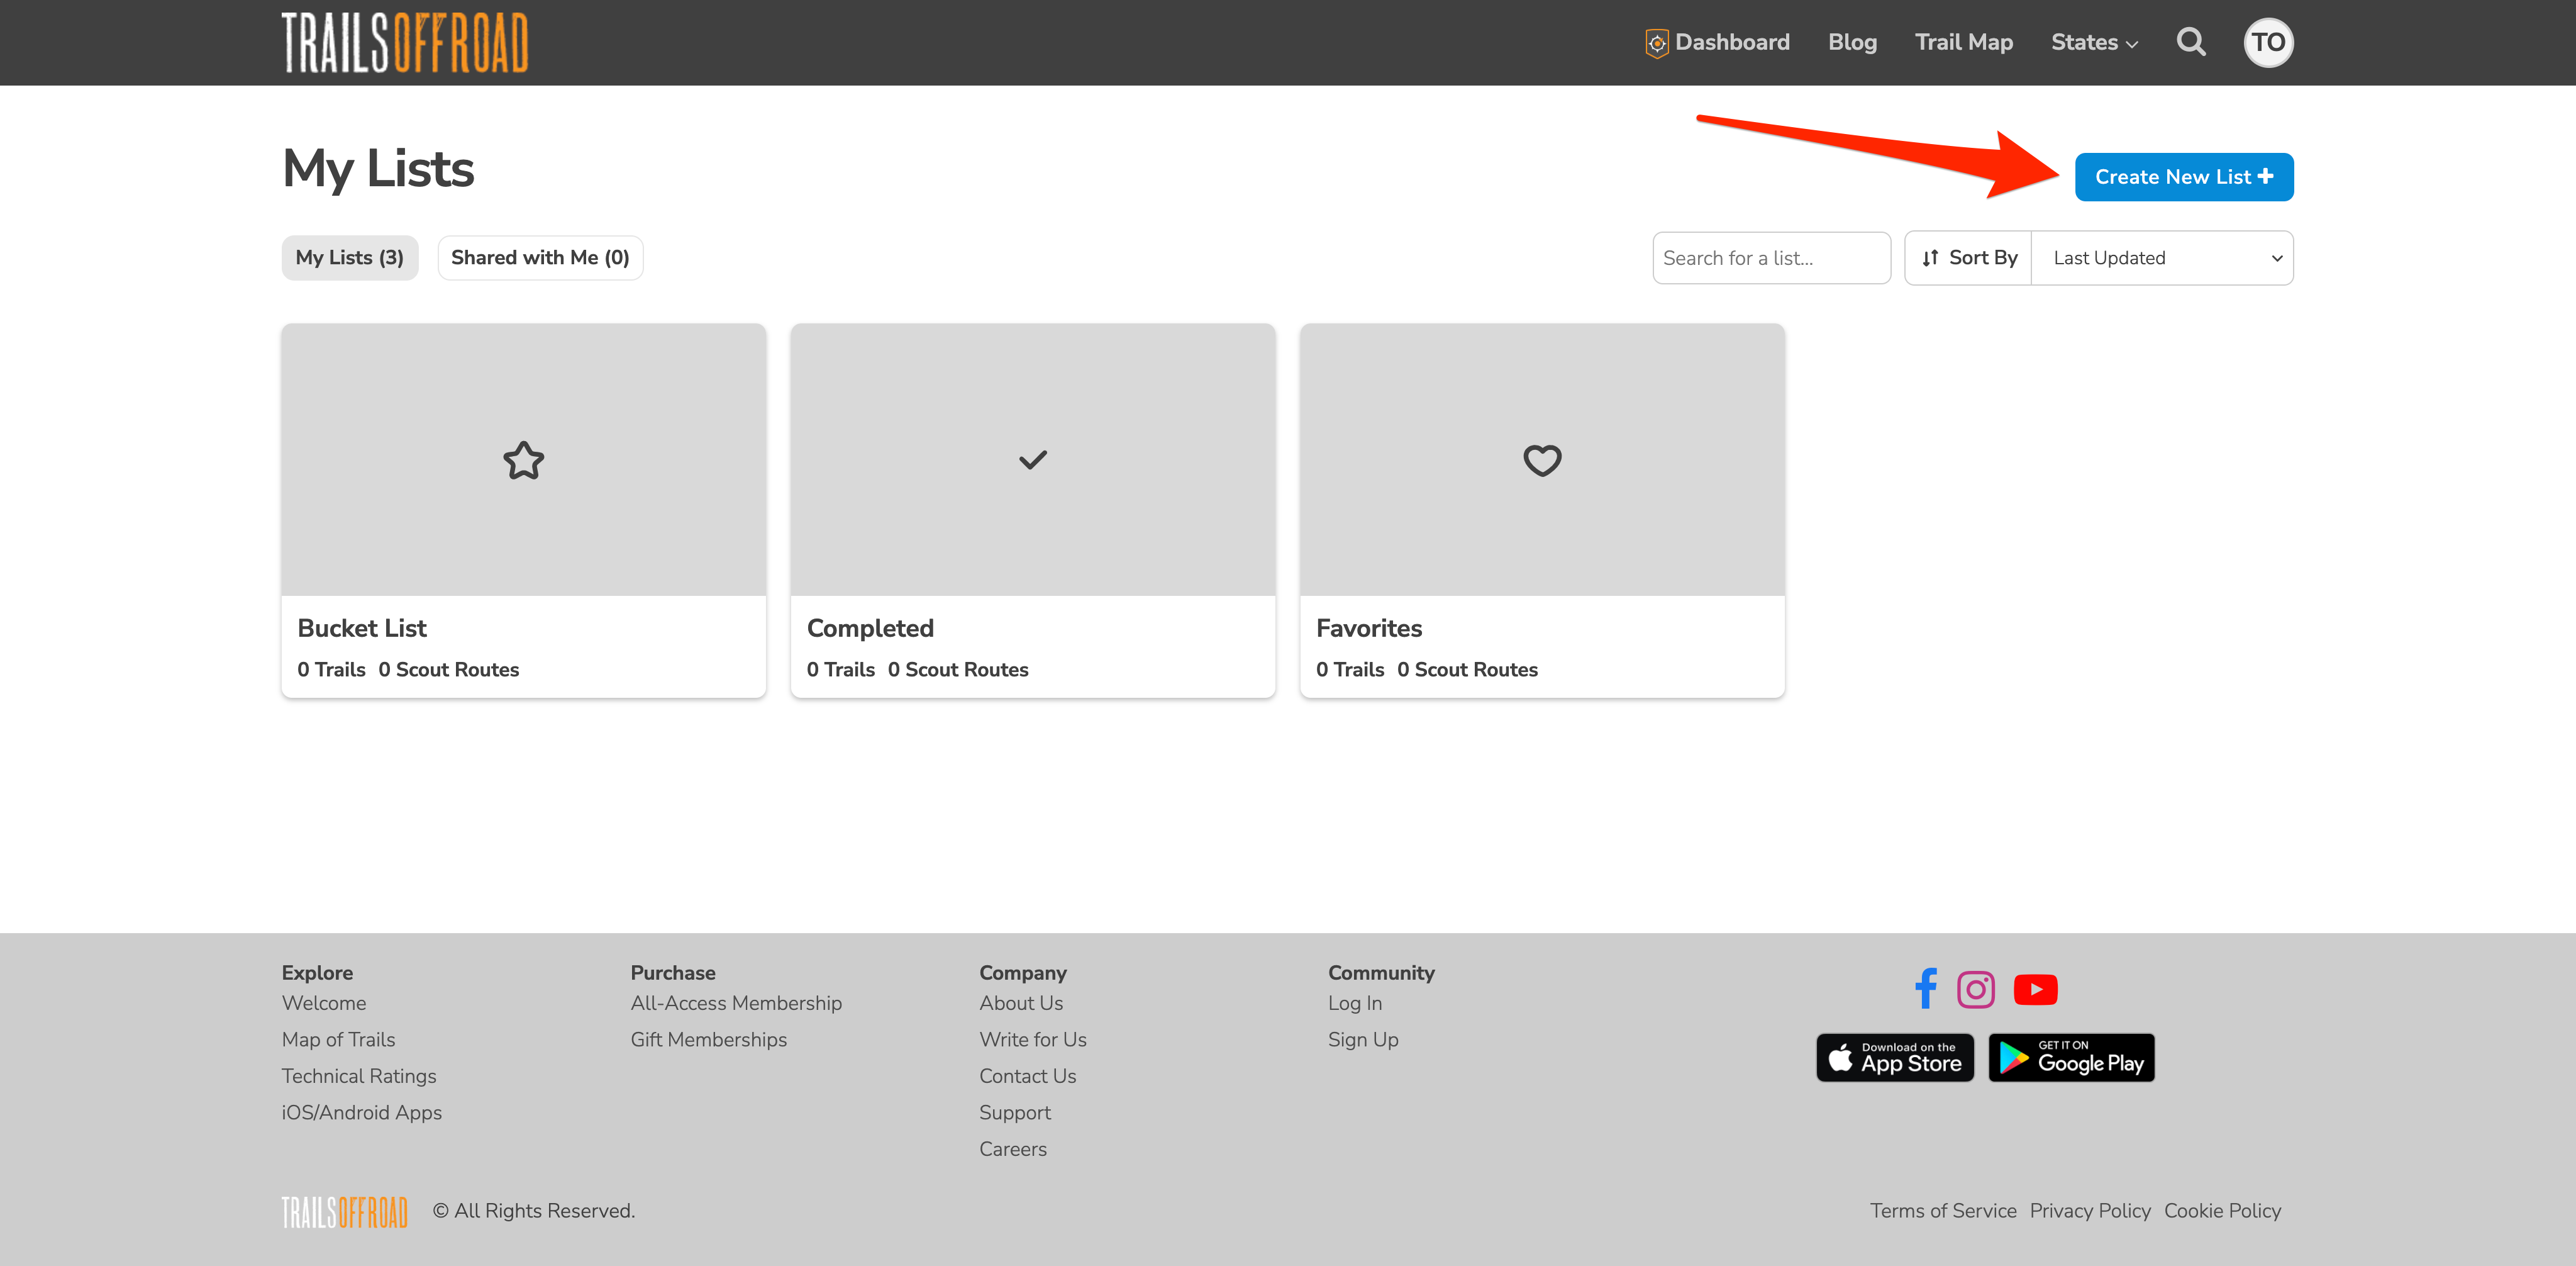The width and height of the screenshot is (2576, 1266).
Task: Click the star icon on Bucket List
Action: pyautogui.click(x=523, y=461)
